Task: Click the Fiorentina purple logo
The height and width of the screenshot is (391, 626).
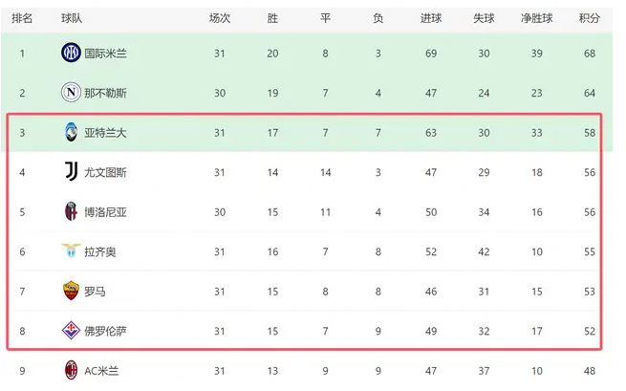Action: [71, 331]
